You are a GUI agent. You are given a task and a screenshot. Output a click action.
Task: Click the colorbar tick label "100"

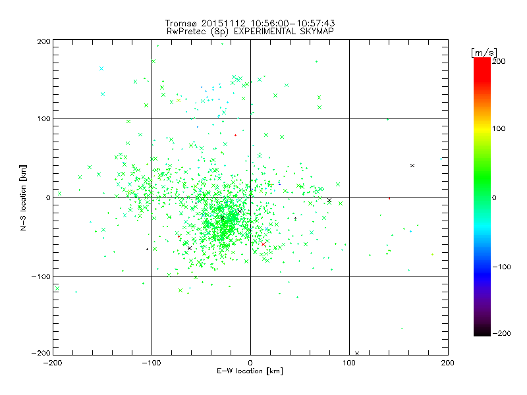point(499,128)
